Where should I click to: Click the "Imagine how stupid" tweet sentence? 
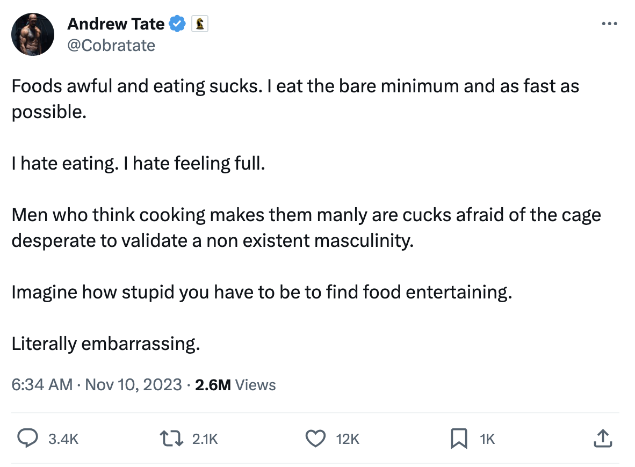coord(261,292)
